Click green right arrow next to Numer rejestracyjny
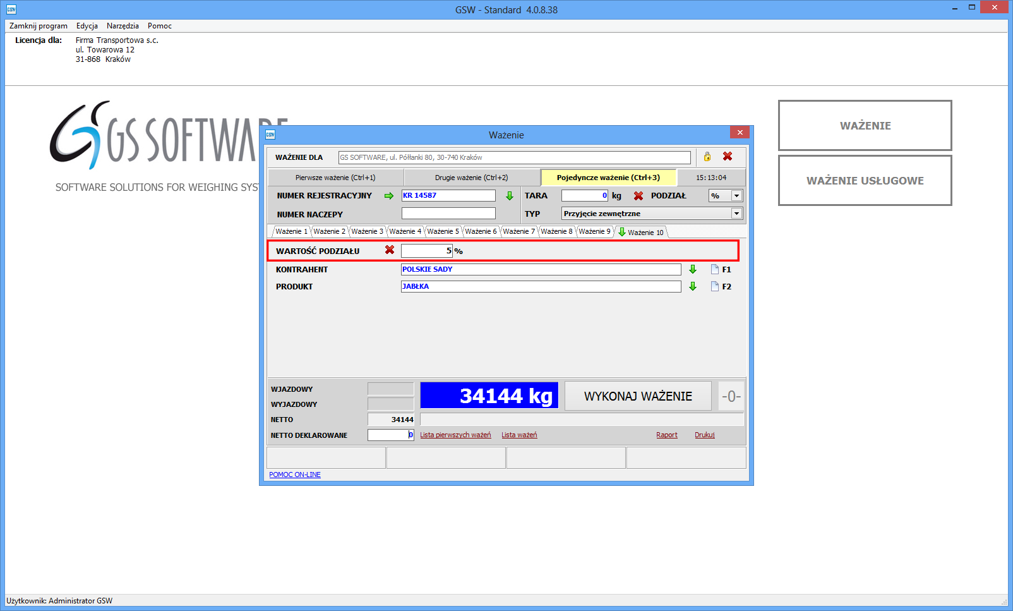Viewport: 1013px width, 611px height. click(x=389, y=196)
